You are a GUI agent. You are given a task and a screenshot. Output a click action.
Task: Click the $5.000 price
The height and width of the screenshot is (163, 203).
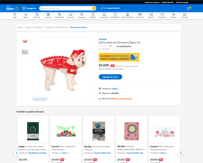tap(104, 65)
